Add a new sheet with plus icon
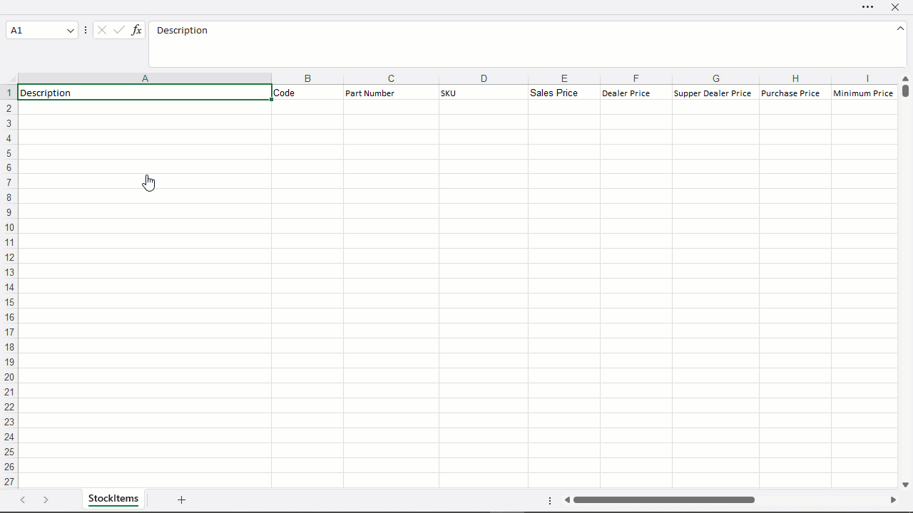This screenshot has height=513, width=913. pos(181,499)
